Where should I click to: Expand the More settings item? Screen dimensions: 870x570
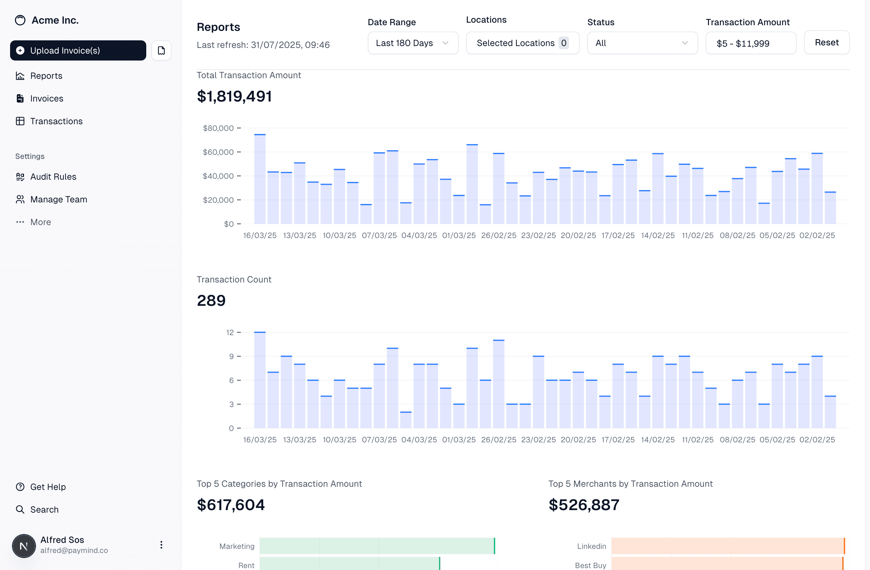[40, 222]
